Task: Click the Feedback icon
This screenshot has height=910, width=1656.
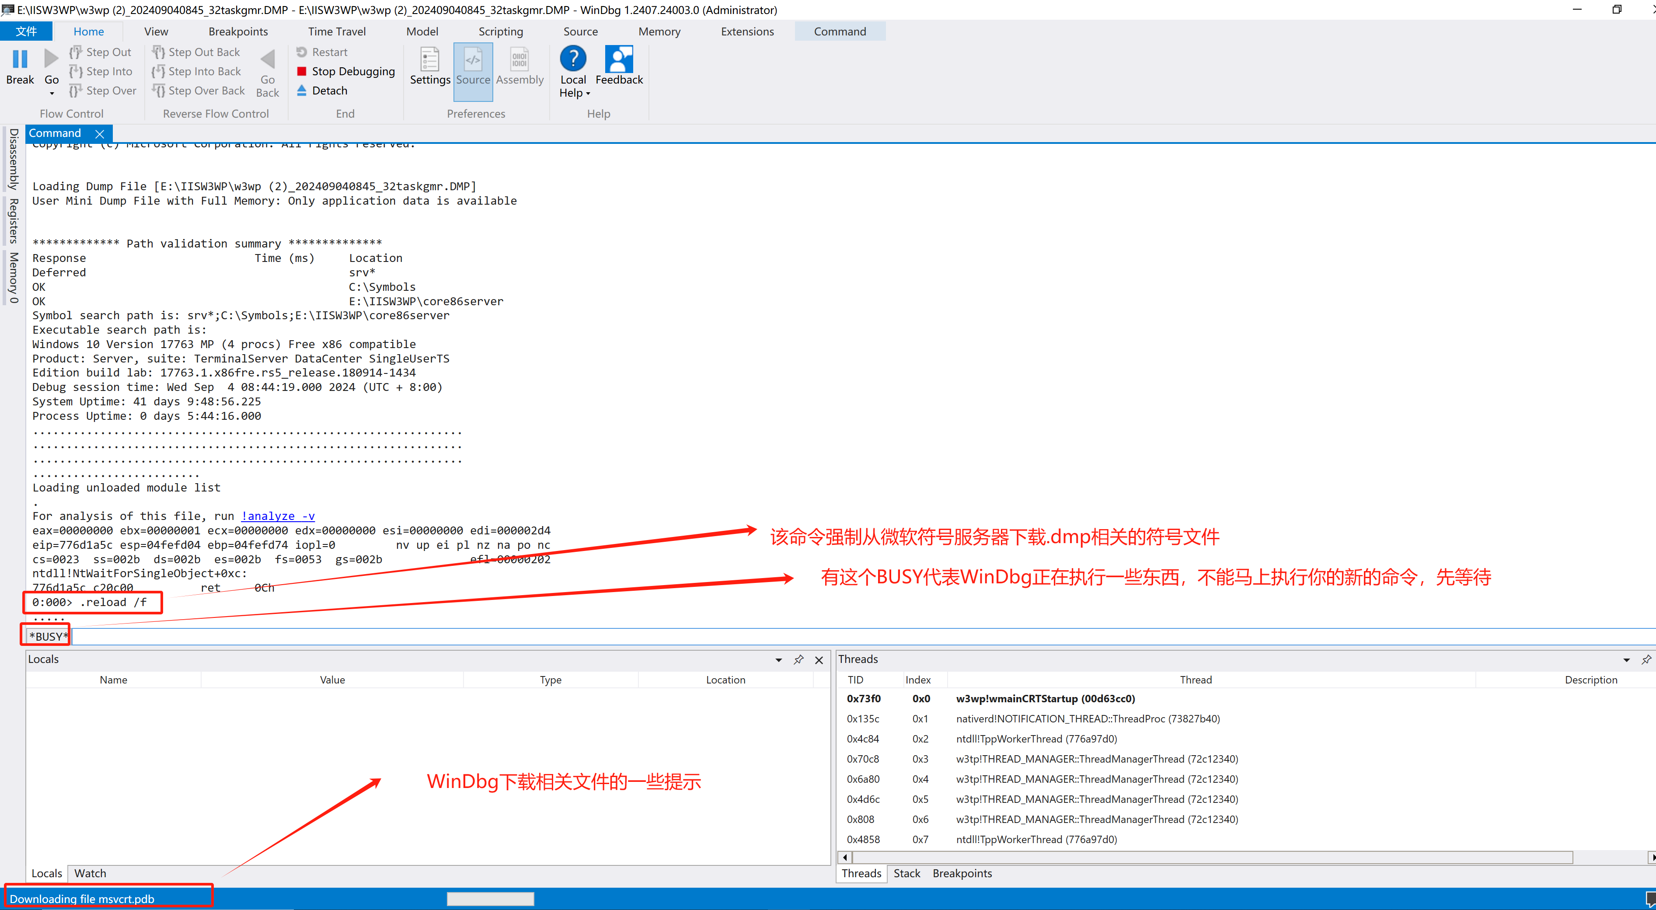Action: click(x=619, y=59)
